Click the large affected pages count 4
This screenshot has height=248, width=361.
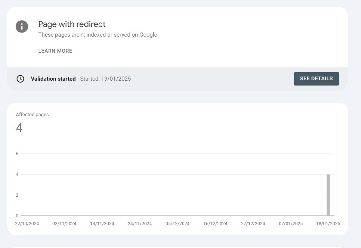coord(19,128)
